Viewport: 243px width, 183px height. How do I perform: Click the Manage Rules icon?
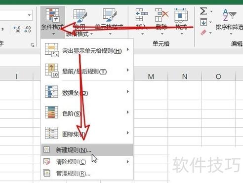point(46,173)
